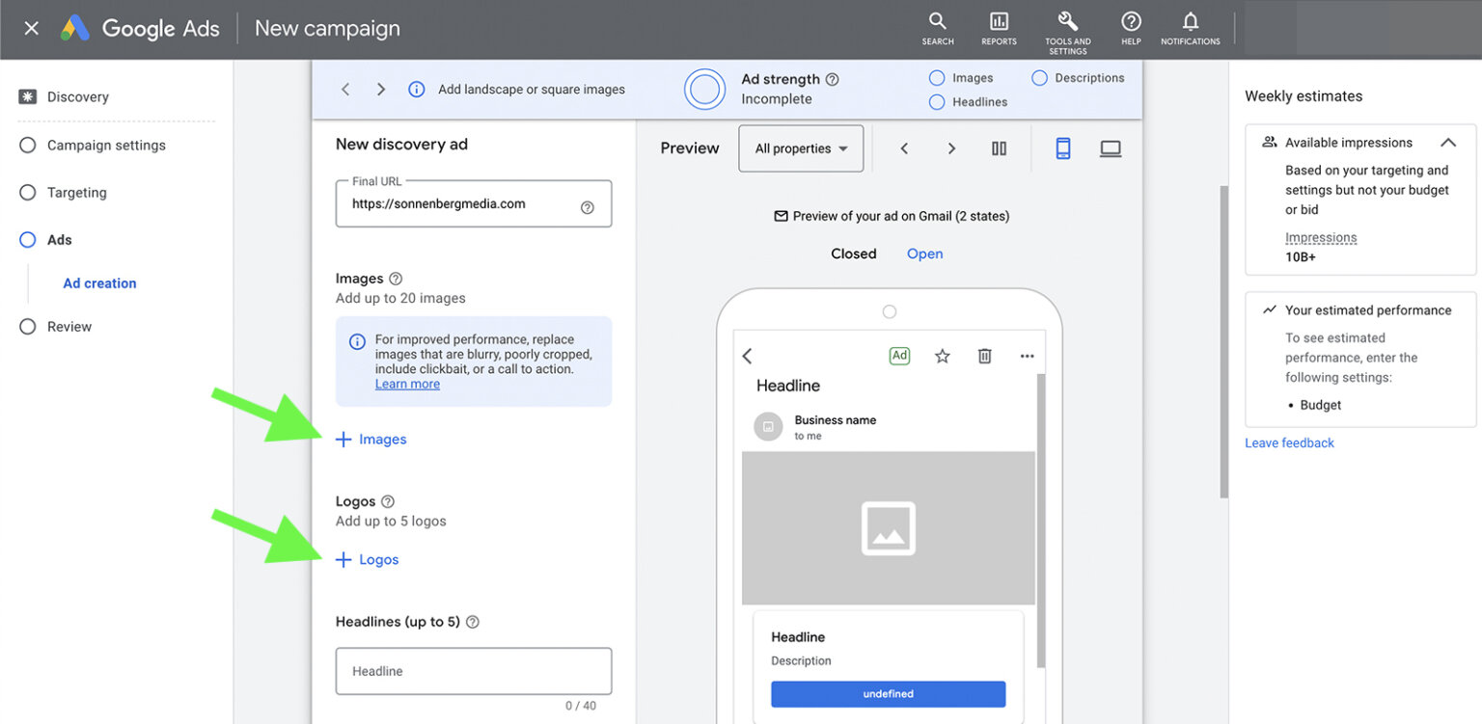1482x724 pixels.
Task: Switch preview to mobile device view
Action: click(x=1063, y=148)
